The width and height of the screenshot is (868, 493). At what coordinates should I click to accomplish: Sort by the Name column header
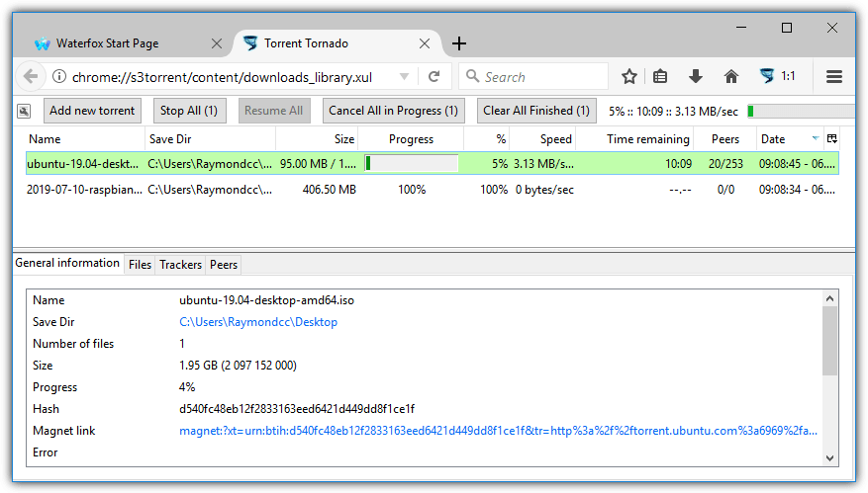(85, 139)
